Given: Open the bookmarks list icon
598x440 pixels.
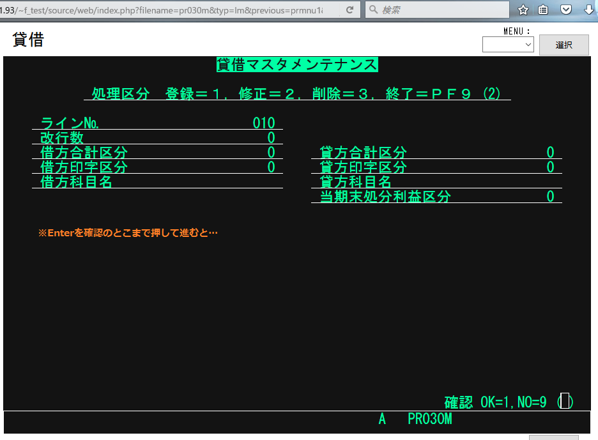Looking at the screenshot, I should pos(544,10).
